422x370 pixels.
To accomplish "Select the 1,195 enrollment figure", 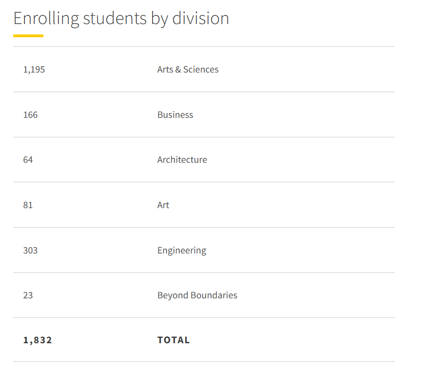I will point(34,69).
